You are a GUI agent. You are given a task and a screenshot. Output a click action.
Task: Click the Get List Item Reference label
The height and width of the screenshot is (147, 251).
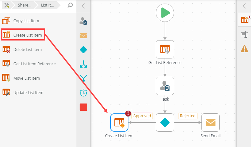[x=35, y=64]
